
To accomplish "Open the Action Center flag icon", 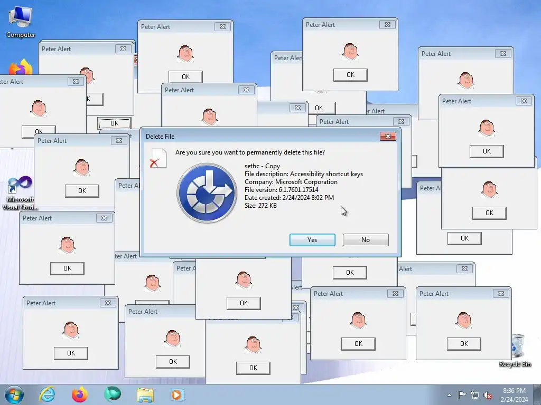I will pyautogui.click(x=462, y=395).
